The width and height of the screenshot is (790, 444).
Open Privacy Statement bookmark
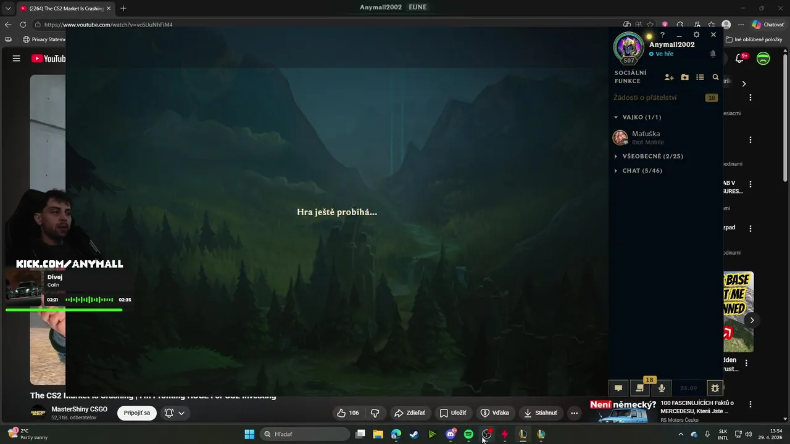point(44,39)
